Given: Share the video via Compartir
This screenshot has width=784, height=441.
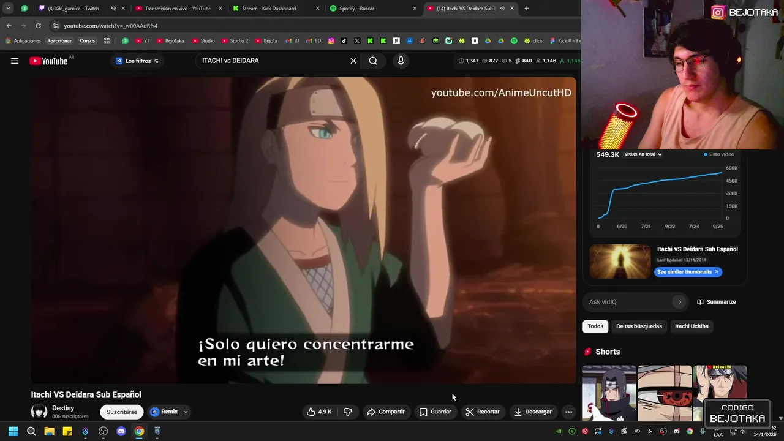Looking at the screenshot, I should click(386, 412).
